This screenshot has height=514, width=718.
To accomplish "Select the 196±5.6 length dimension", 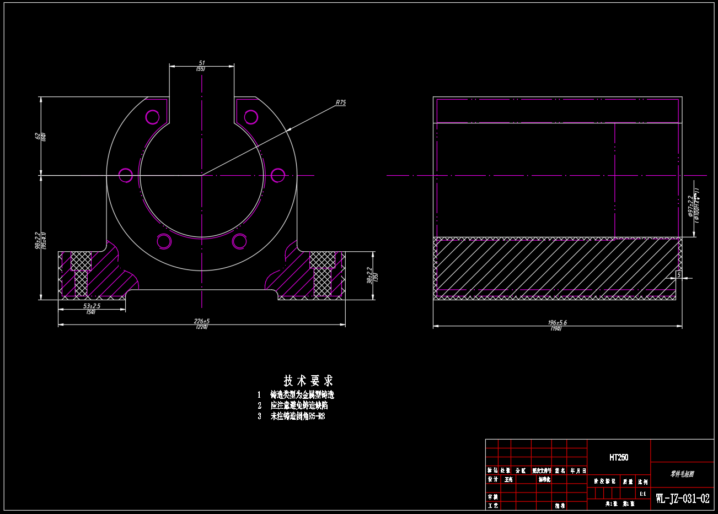I will pyautogui.click(x=557, y=323).
